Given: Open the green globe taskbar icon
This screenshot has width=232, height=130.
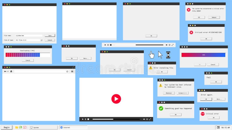Looking at the screenshot, I should pyautogui.click(x=20, y=127).
